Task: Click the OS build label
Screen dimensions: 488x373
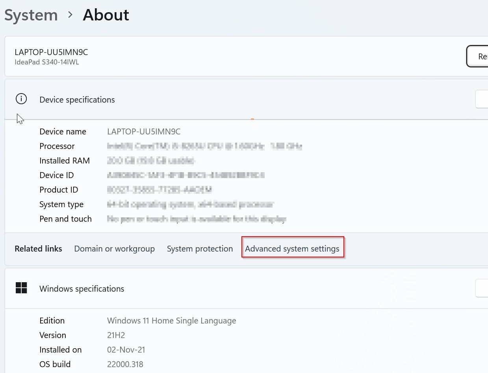Action: point(55,364)
